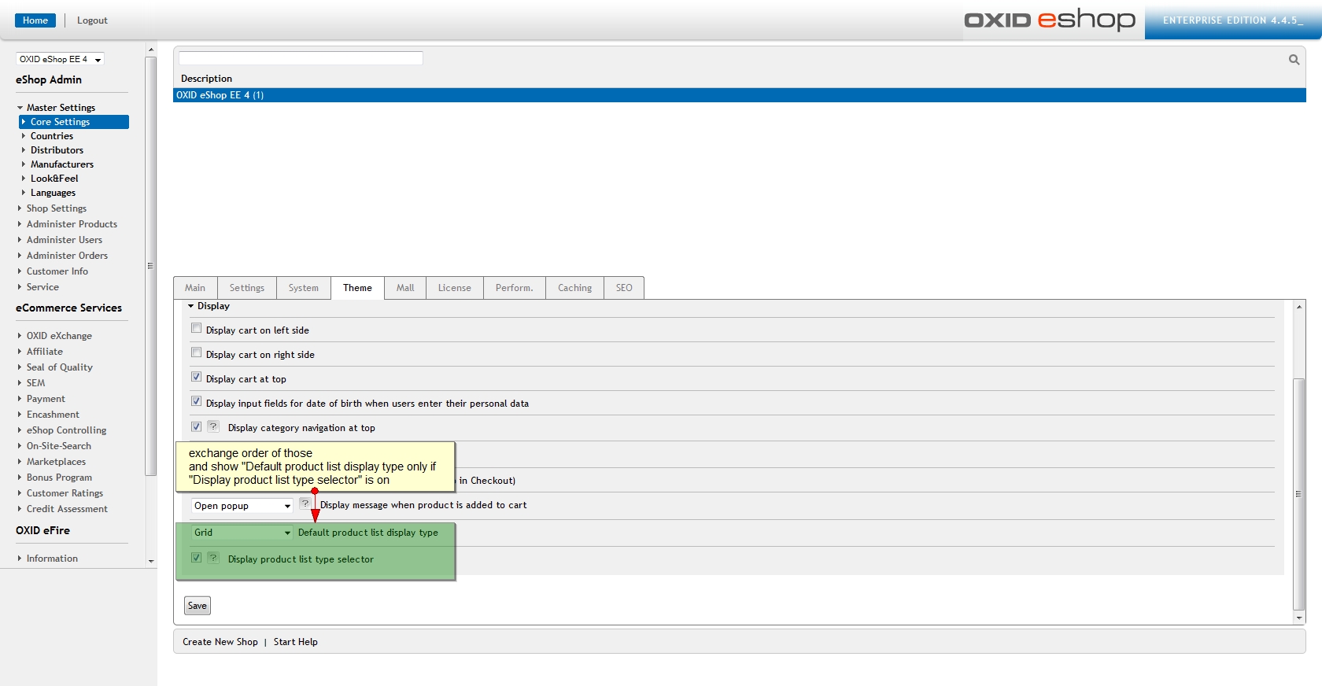The width and height of the screenshot is (1322, 686).
Task: Uncheck Display cart at top
Action: pyautogui.click(x=197, y=378)
